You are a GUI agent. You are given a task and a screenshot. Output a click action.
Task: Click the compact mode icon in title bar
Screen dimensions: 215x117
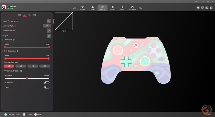196,2
